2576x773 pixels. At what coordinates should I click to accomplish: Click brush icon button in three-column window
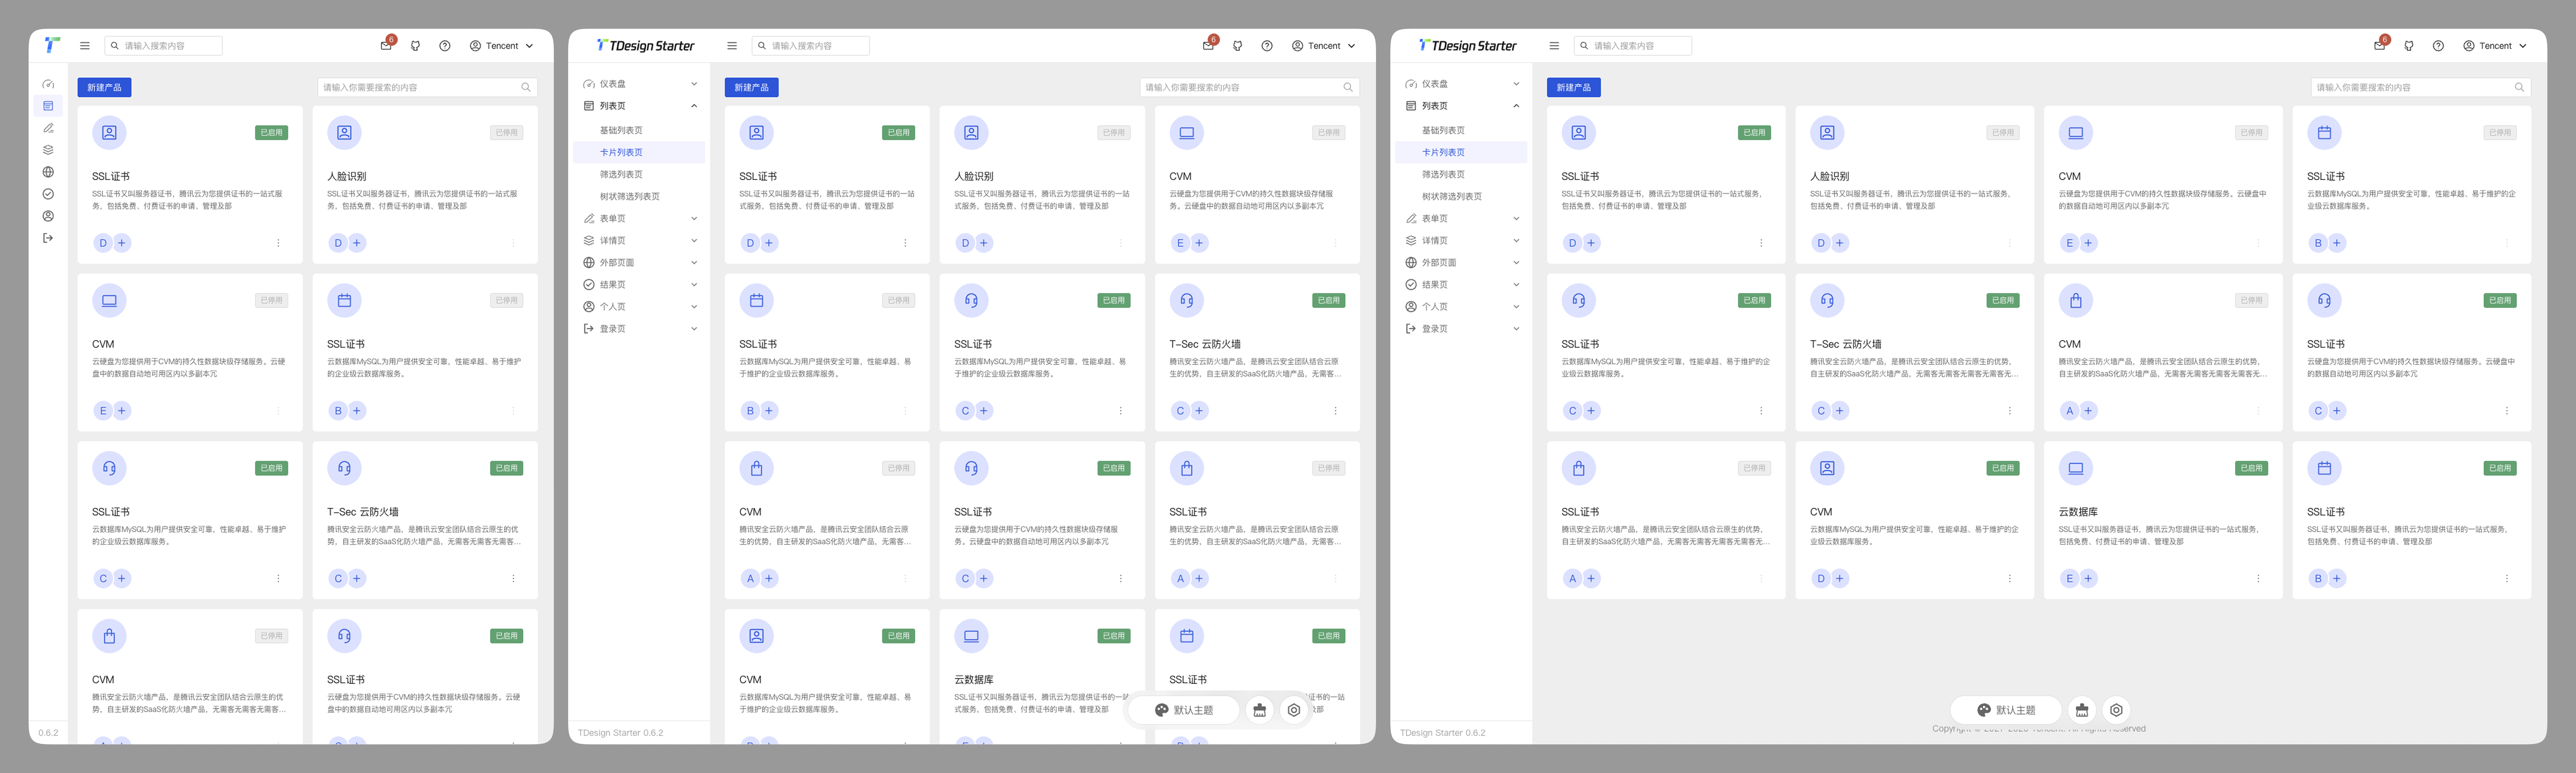(1260, 710)
